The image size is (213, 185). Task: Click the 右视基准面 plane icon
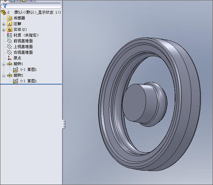click(x=10, y=52)
